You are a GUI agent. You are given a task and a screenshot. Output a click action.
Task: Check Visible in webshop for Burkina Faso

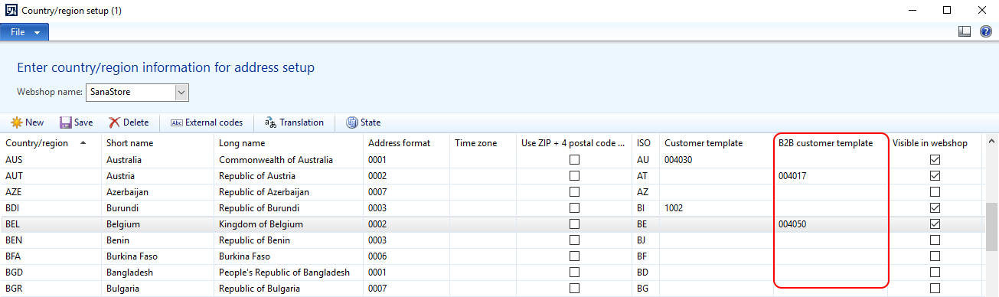pos(935,256)
